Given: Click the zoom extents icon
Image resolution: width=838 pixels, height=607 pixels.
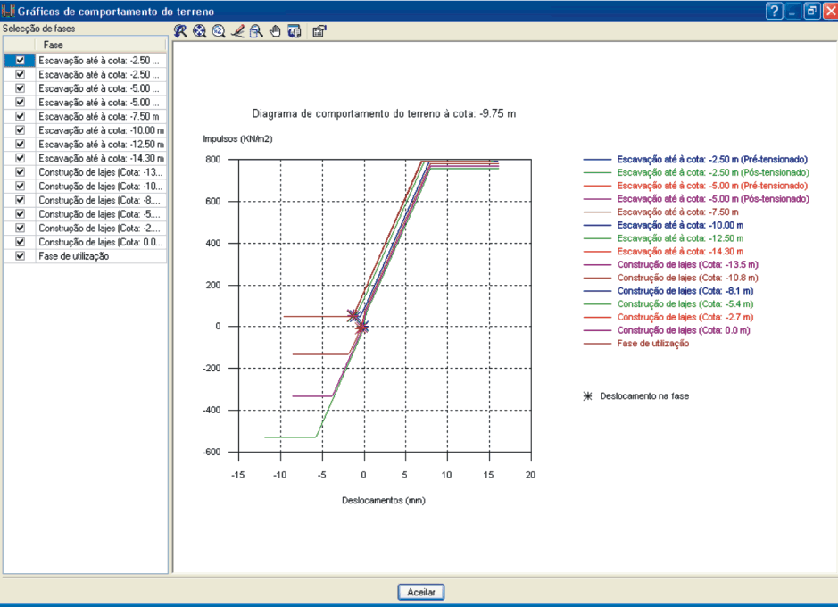Looking at the screenshot, I should click(199, 31).
